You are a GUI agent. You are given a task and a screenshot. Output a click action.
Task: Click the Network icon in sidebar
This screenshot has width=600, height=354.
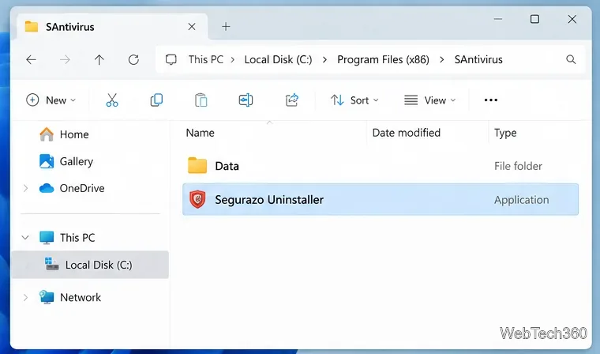(x=47, y=297)
